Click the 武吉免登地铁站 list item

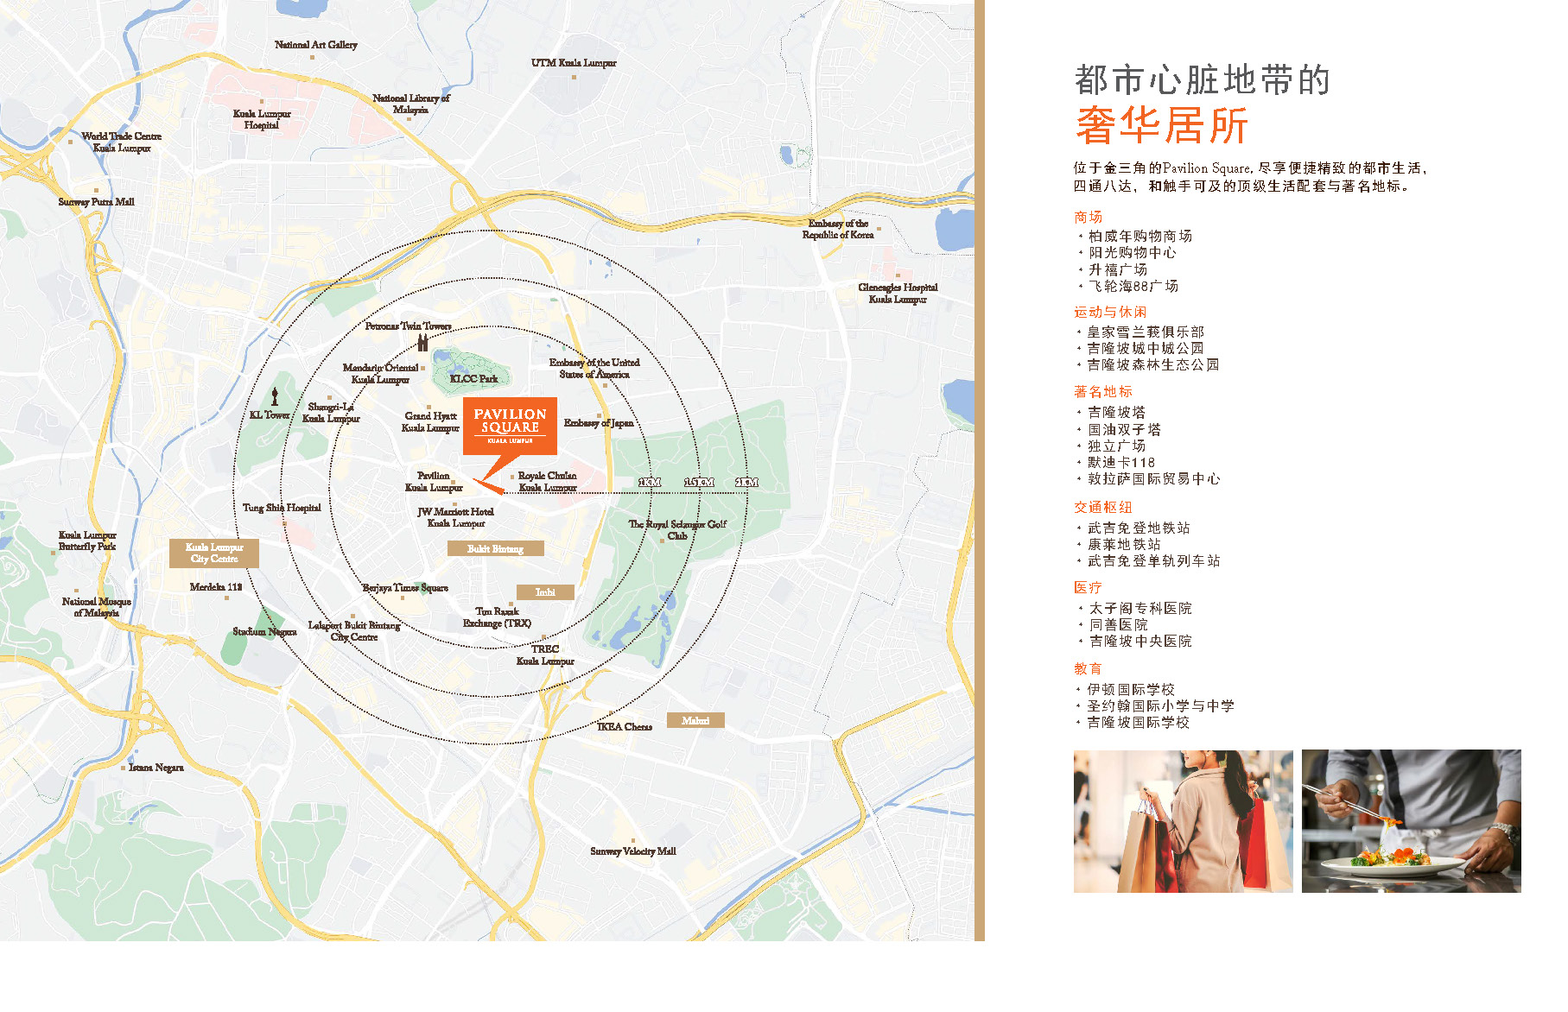1139,528
